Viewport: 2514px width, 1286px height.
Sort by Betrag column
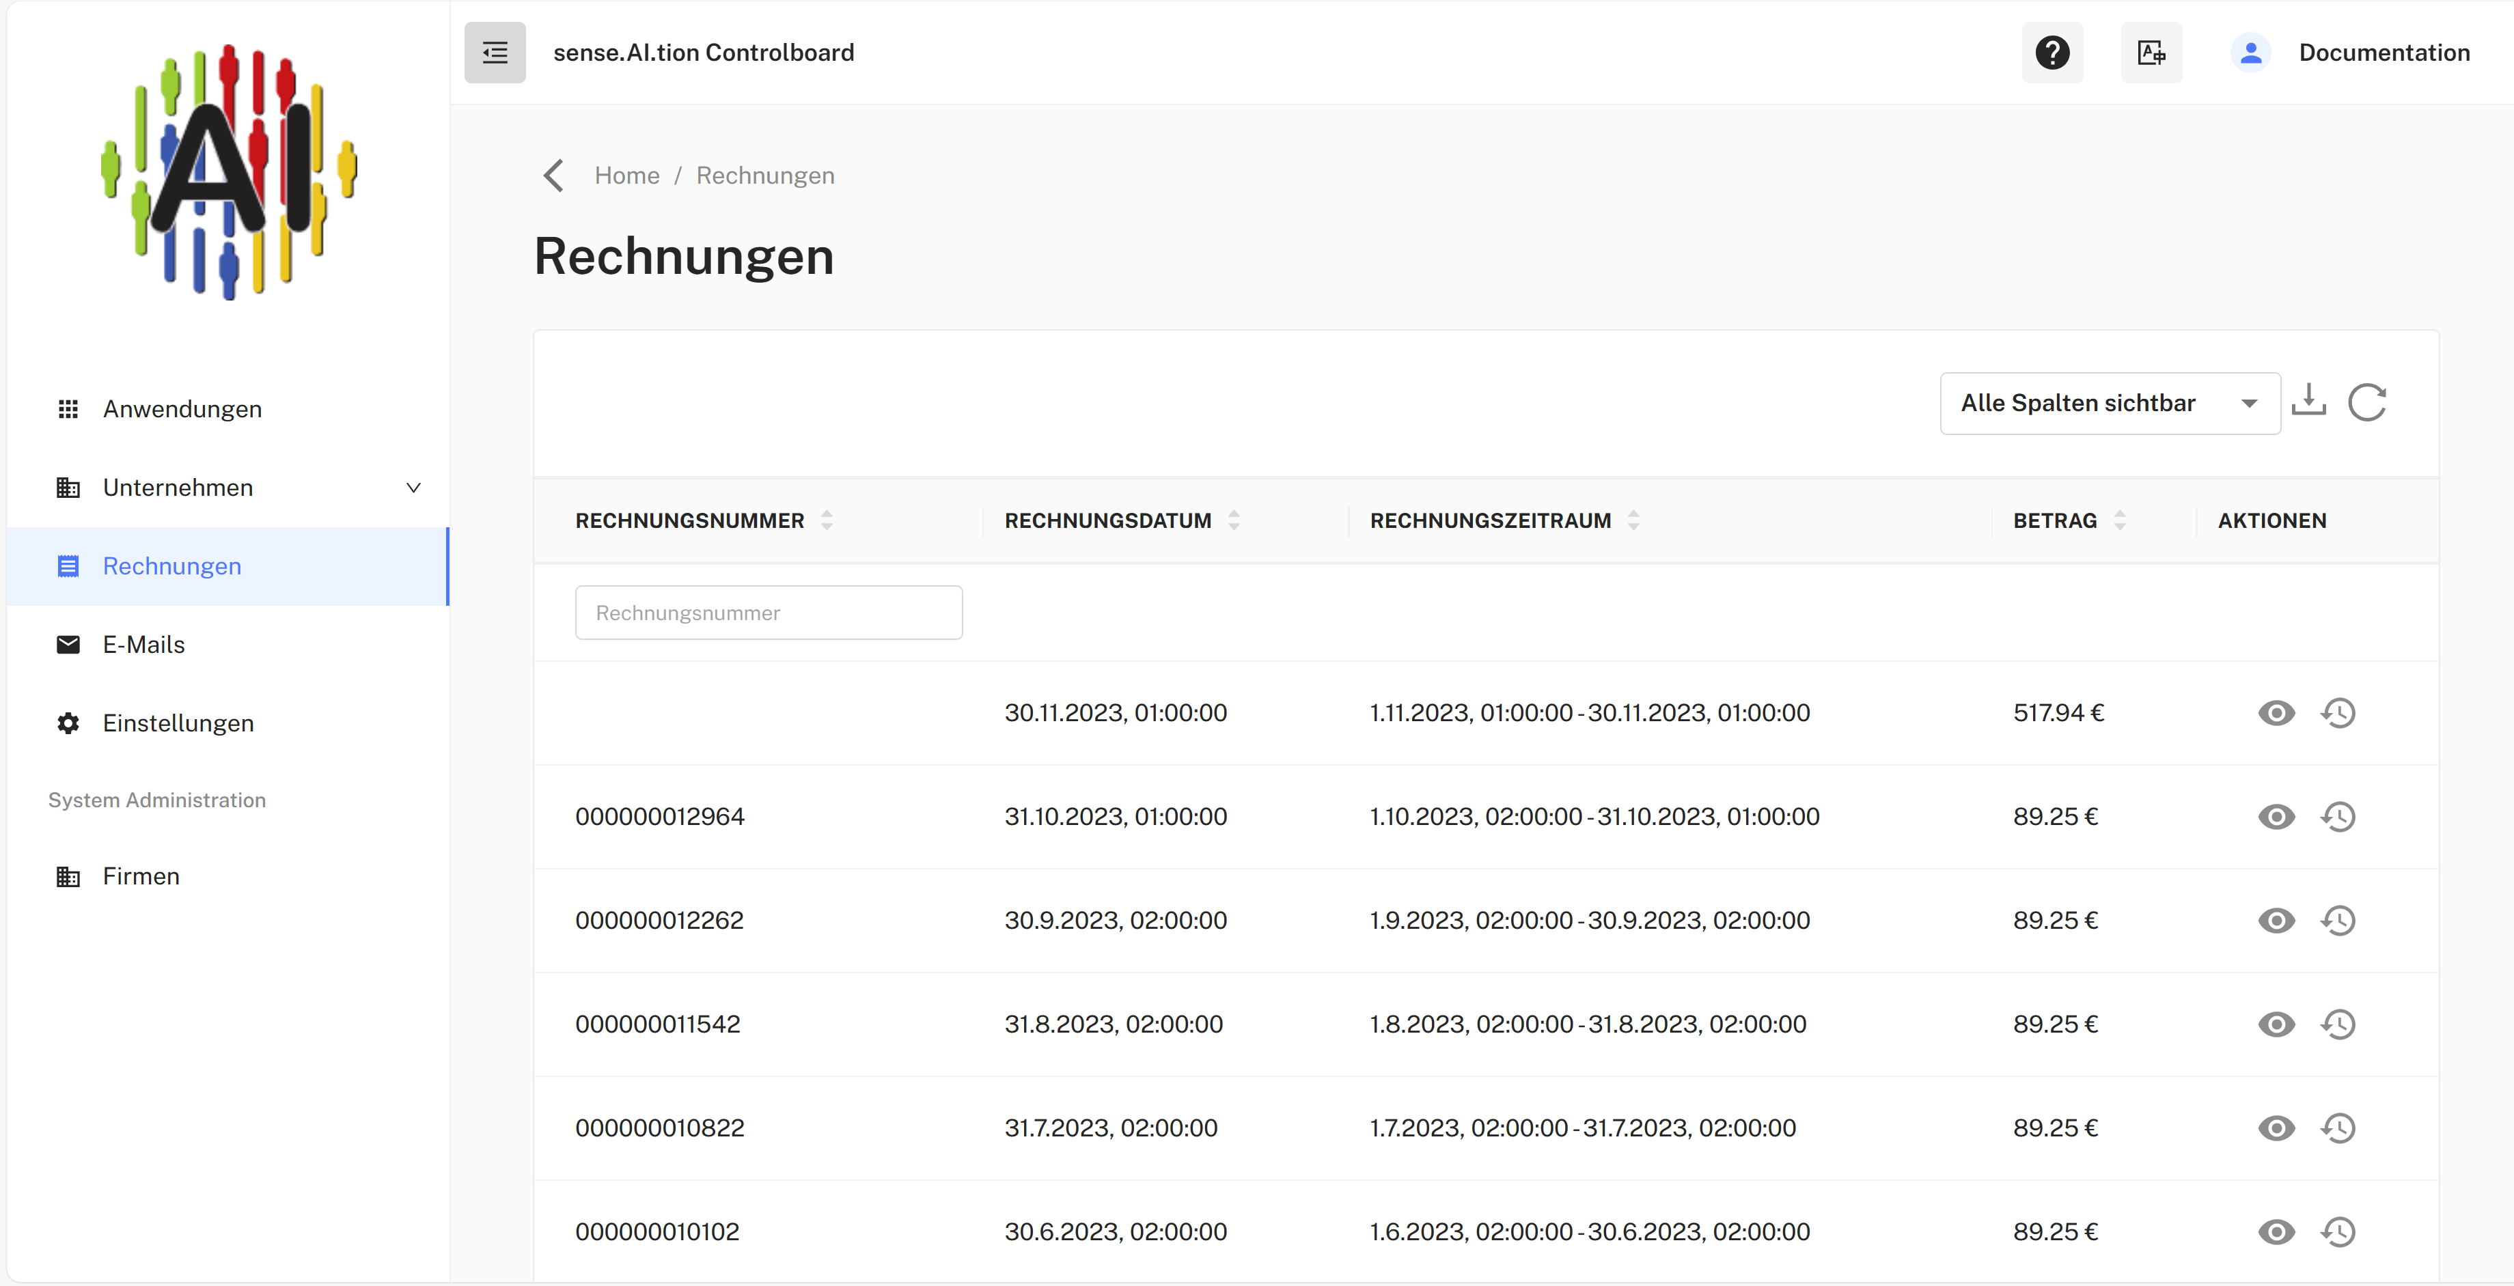point(2118,520)
